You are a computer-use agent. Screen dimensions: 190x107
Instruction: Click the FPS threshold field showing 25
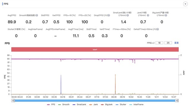(168, 43)
